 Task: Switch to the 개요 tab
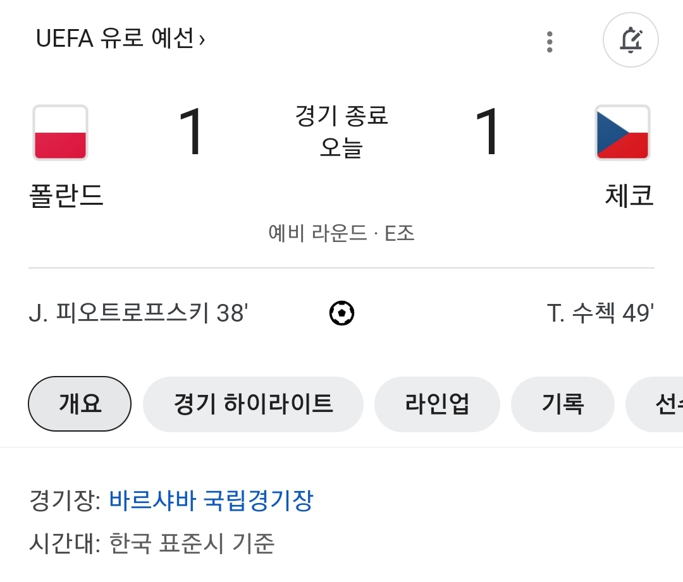pyautogui.click(x=80, y=404)
